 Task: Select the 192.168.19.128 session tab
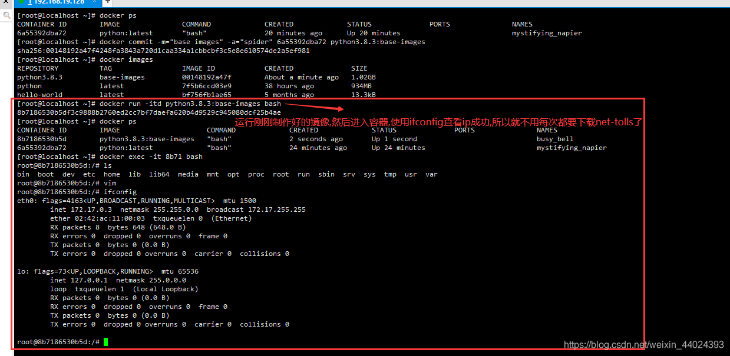(59, 2)
